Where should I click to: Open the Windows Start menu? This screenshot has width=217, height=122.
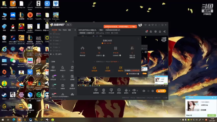point(3,120)
